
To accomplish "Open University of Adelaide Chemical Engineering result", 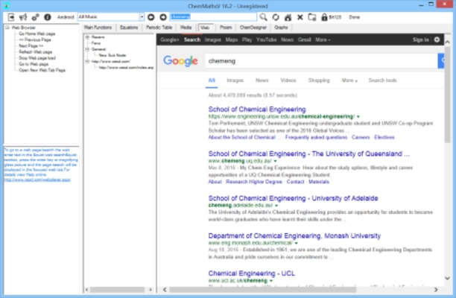I will coord(293,198).
